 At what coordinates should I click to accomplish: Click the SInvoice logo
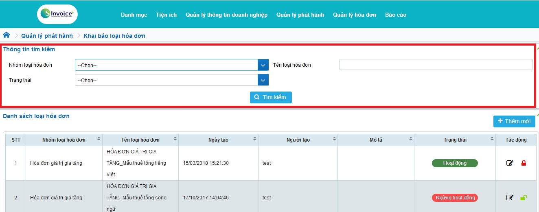click(57, 15)
